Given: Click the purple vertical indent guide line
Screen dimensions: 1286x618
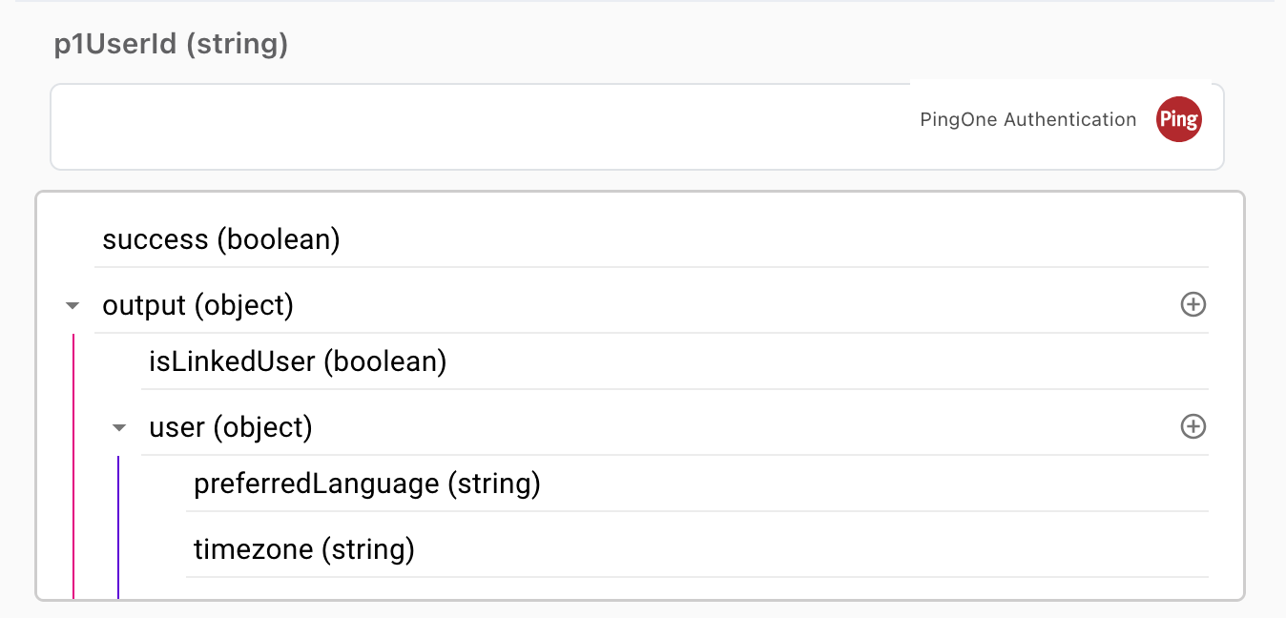Looking at the screenshot, I should tap(118, 525).
